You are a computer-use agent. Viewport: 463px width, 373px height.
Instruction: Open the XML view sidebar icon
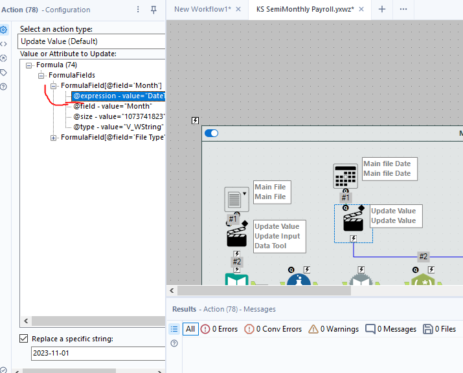tap(4, 44)
